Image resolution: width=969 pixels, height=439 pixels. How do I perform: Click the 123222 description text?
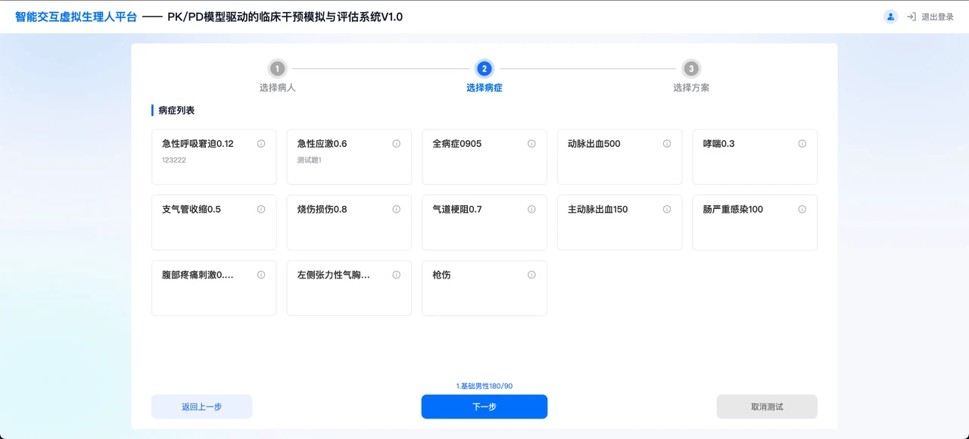tap(174, 160)
